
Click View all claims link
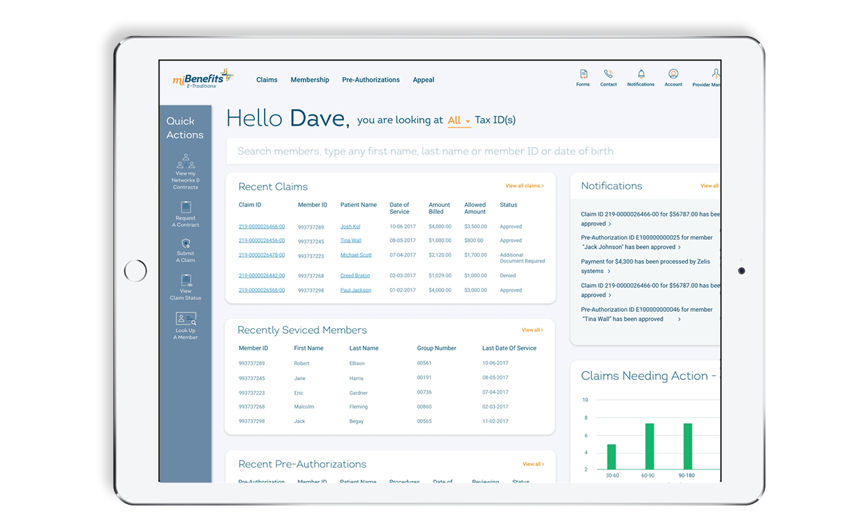pos(524,186)
